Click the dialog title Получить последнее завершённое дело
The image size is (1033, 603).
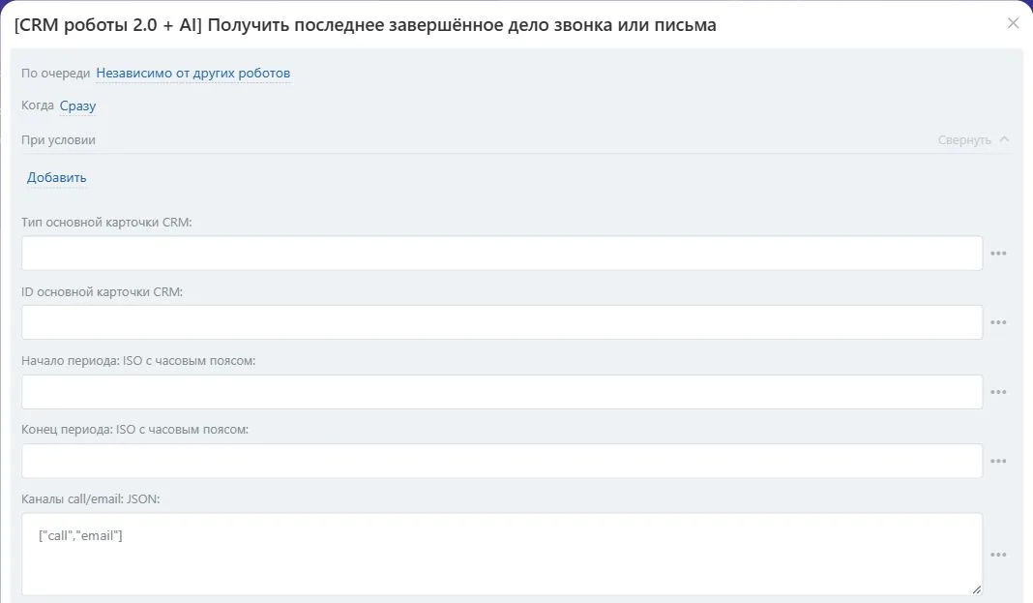[x=365, y=25]
